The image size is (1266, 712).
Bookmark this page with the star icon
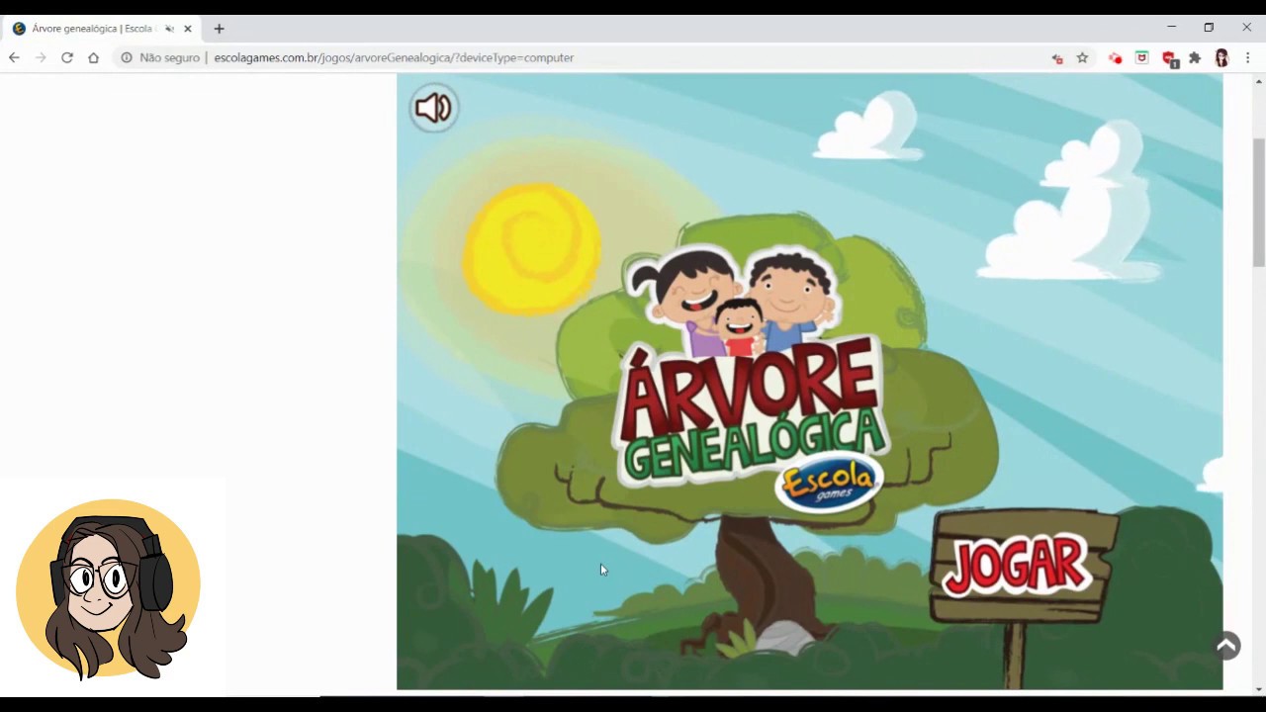pos(1082,57)
